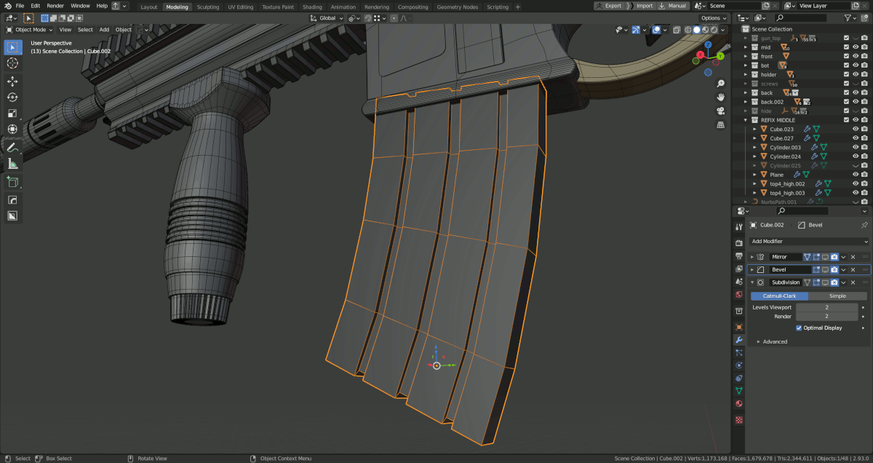The image size is (873, 463).
Task: Expand the Mirror modifier panel
Action: [x=752, y=257]
